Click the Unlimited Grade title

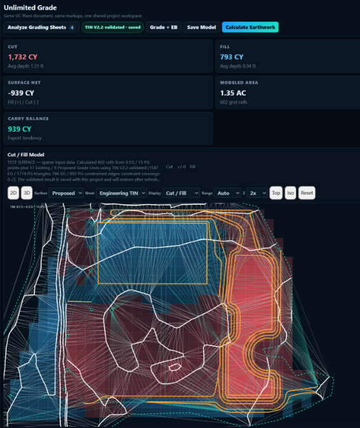[x=30, y=8]
